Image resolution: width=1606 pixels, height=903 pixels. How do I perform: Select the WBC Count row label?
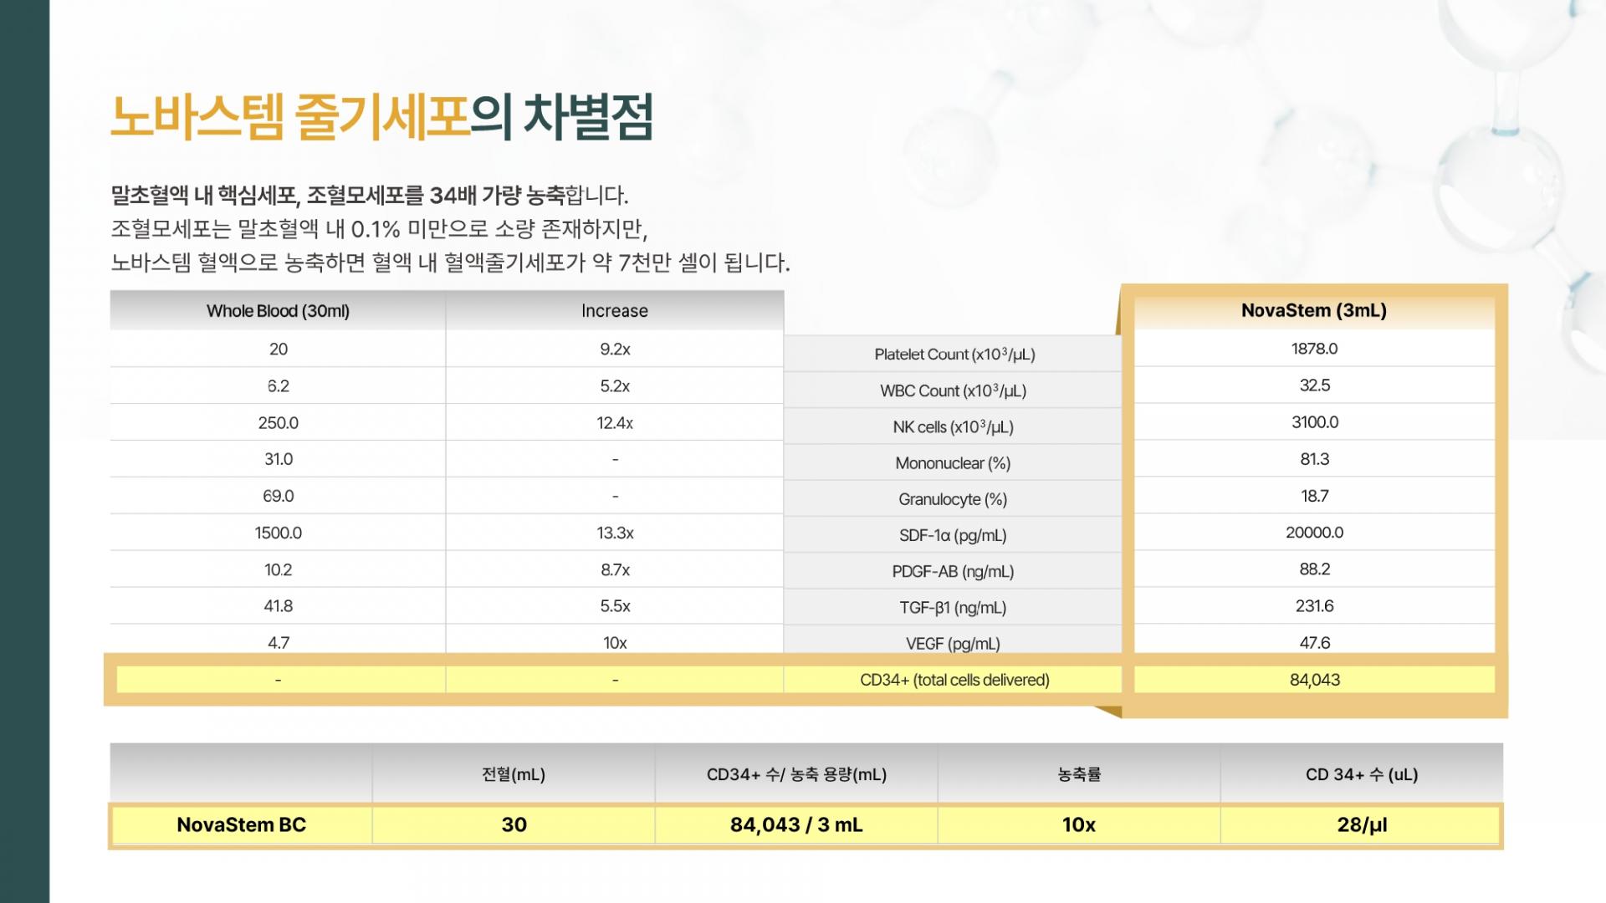click(953, 390)
